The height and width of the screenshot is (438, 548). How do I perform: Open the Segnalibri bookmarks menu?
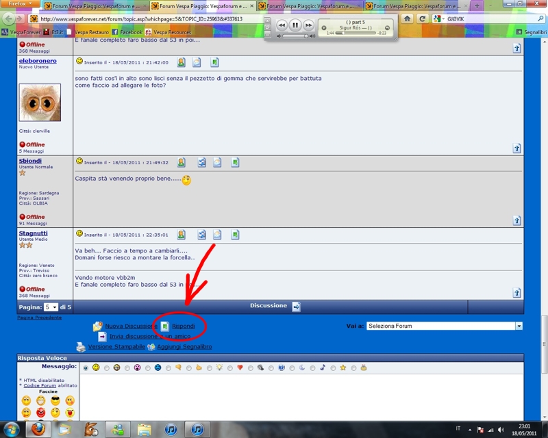click(x=532, y=32)
